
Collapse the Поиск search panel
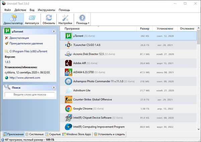pyautogui.click(x=54, y=87)
